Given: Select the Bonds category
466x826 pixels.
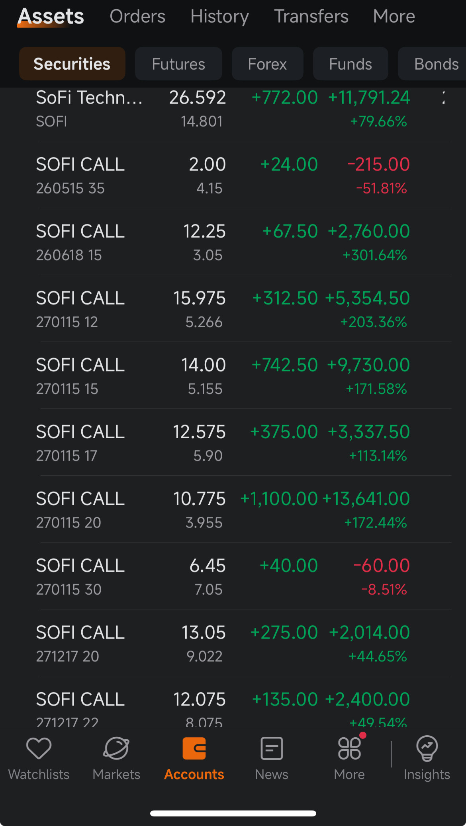Looking at the screenshot, I should [433, 64].
